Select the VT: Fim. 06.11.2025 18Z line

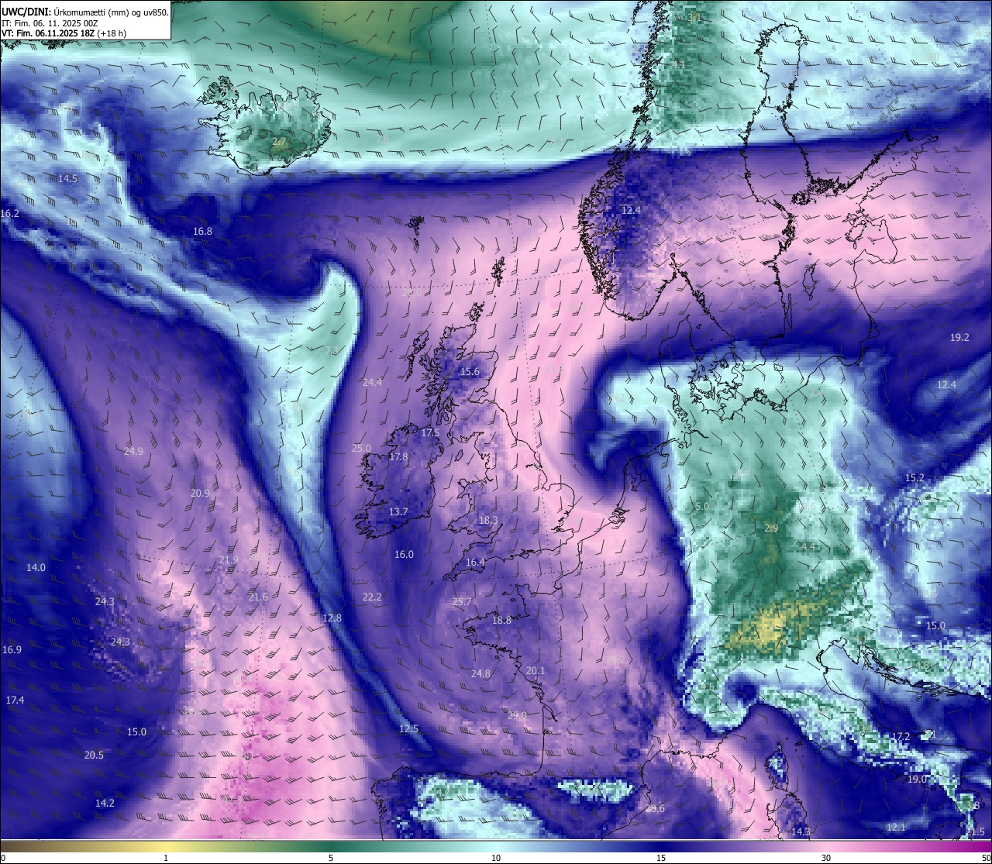pyautogui.click(x=64, y=33)
